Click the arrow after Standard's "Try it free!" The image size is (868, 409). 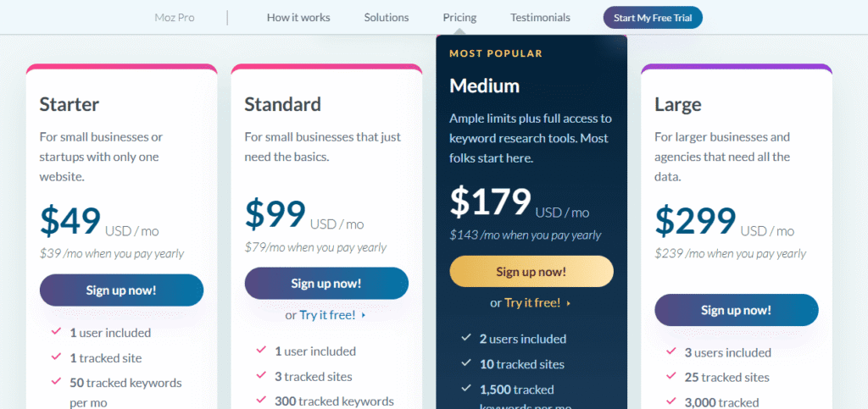(364, 315)
